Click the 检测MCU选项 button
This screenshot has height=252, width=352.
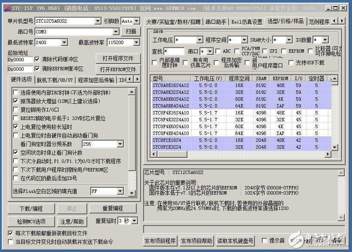point(31,222)
